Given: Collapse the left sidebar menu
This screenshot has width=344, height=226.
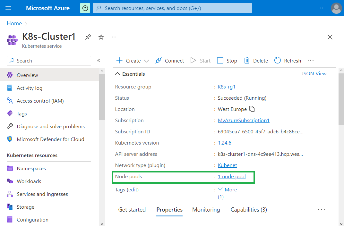Looking at the screenshot, I should point(99,61).
